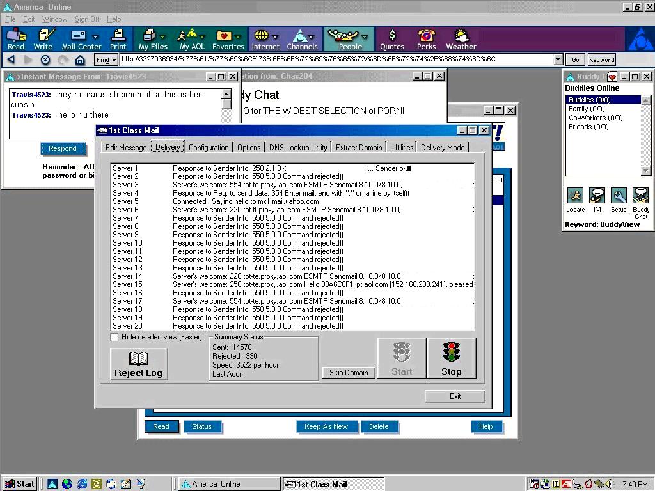655x491 pixels.
Task: Switch to the Options tab
Action: click(x=249, y=148)
